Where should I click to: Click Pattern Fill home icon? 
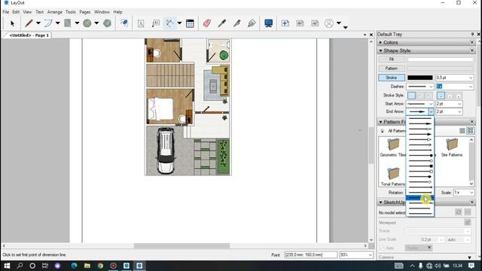coord(382,131)
